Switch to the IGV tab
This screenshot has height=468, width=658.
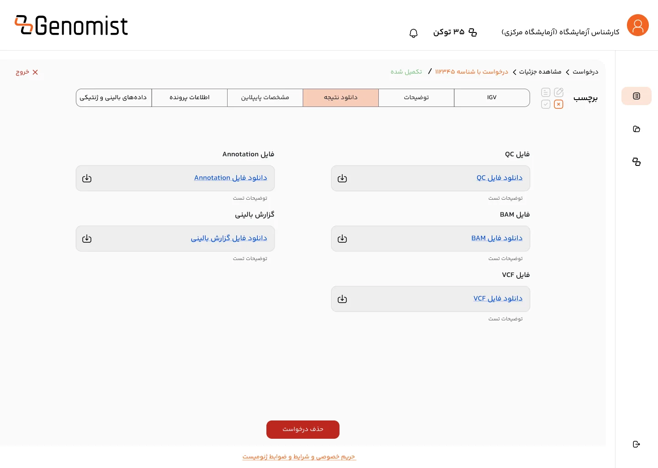[492, 98]
